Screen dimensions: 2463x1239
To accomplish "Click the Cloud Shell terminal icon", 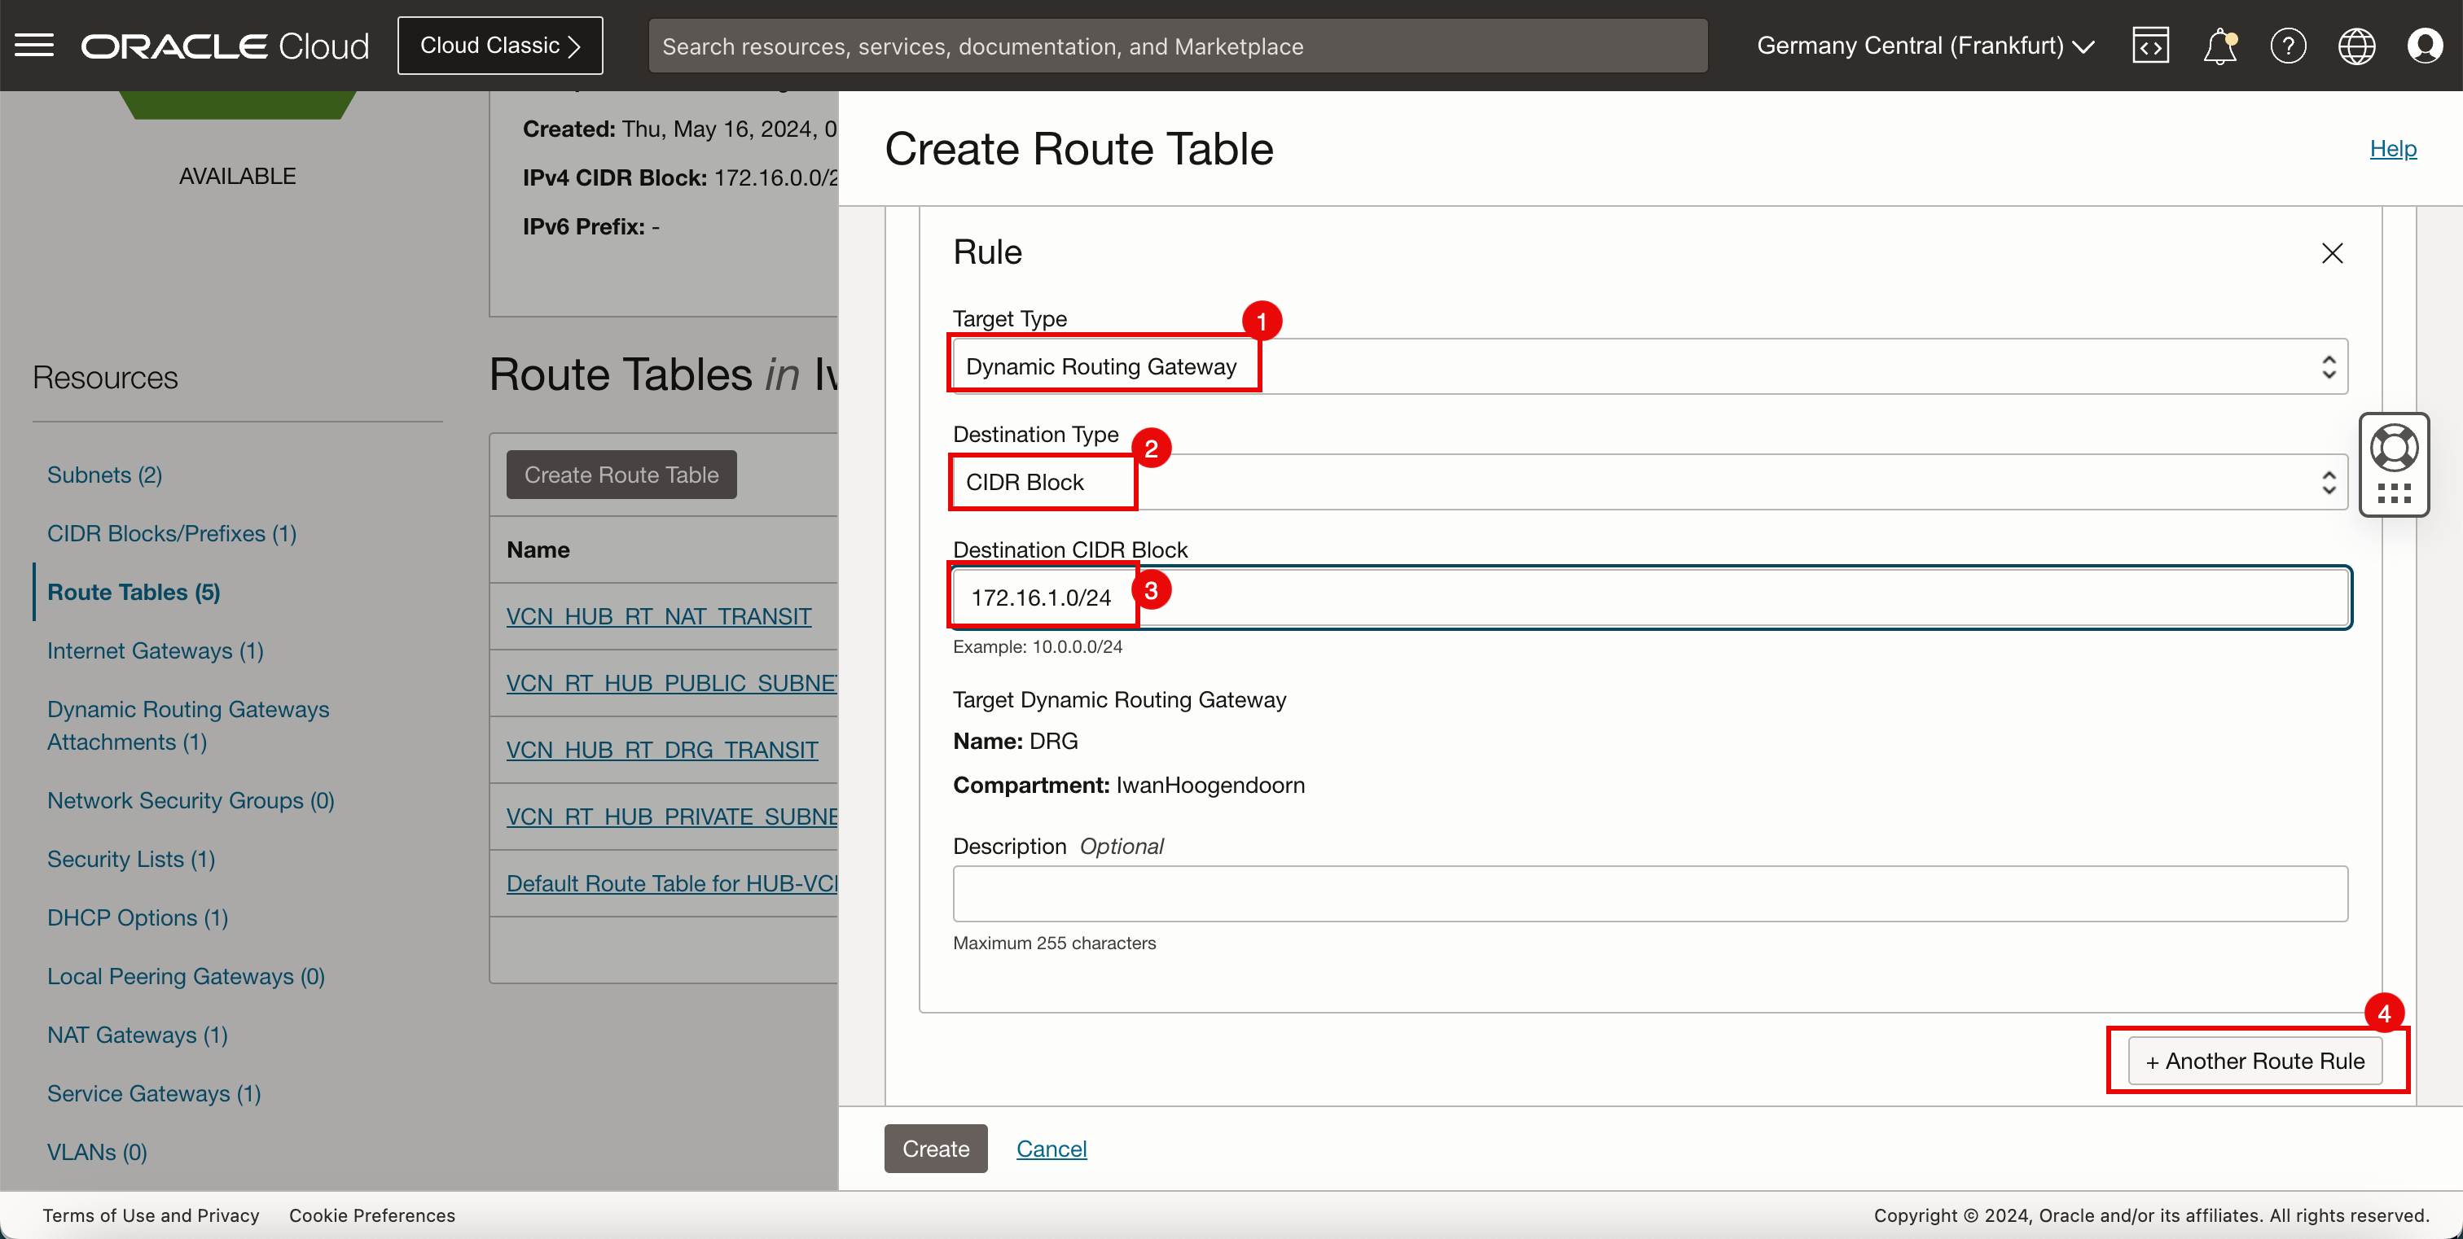I will click(x=2153, y=44).
